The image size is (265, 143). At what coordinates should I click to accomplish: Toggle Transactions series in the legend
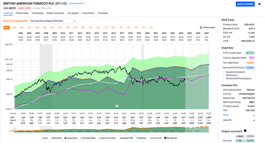tap(71, 138)
